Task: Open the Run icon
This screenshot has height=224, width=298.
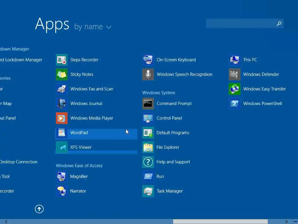Action: pos(148,176)
